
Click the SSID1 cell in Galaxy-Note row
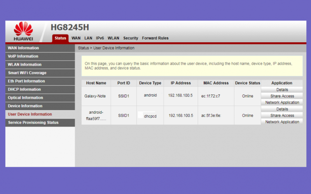pos(124,96)
